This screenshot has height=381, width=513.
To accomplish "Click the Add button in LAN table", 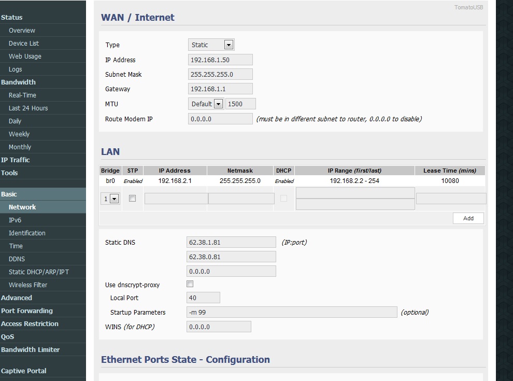I will coord(468,218).
